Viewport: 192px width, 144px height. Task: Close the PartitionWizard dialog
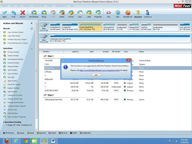[x=128, y=60]
